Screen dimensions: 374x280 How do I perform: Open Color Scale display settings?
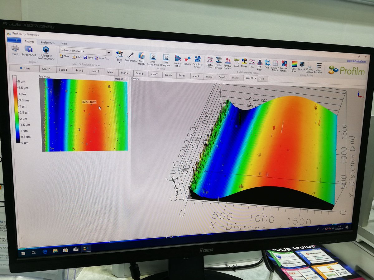[294, 66]
